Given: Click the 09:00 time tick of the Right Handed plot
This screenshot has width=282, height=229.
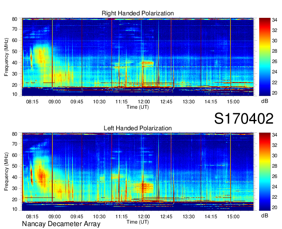Looking at the screenshot, I should [54, 102].
